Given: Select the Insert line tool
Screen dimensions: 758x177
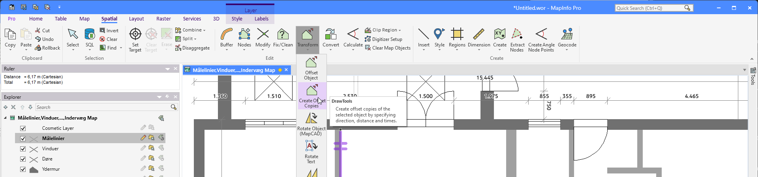Looking at the screenshot, I should (x=424, y=38).
